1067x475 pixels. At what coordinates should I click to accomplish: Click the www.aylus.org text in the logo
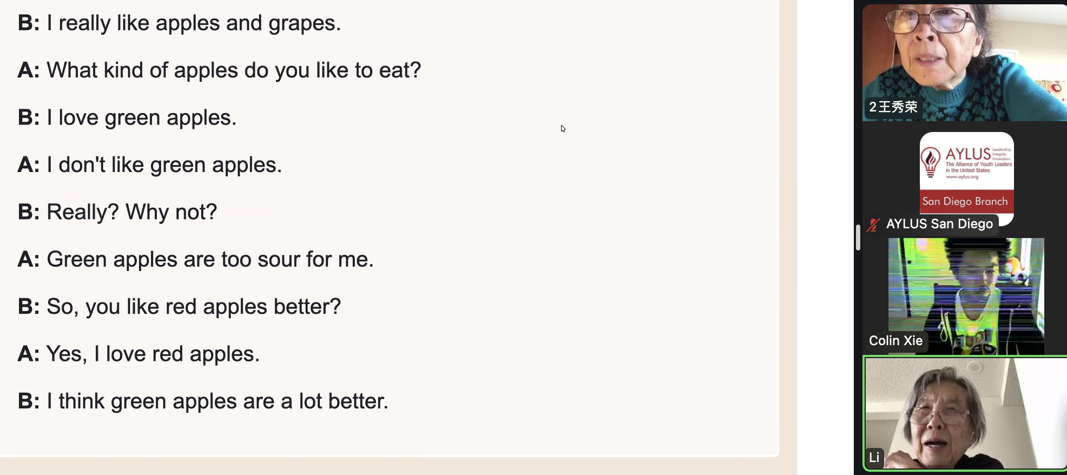[x=961, y=177]
